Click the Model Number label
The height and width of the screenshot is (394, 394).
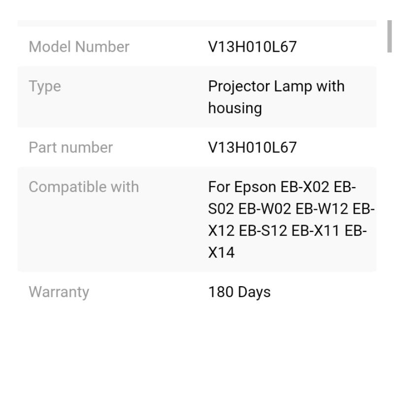click(79, 47)
